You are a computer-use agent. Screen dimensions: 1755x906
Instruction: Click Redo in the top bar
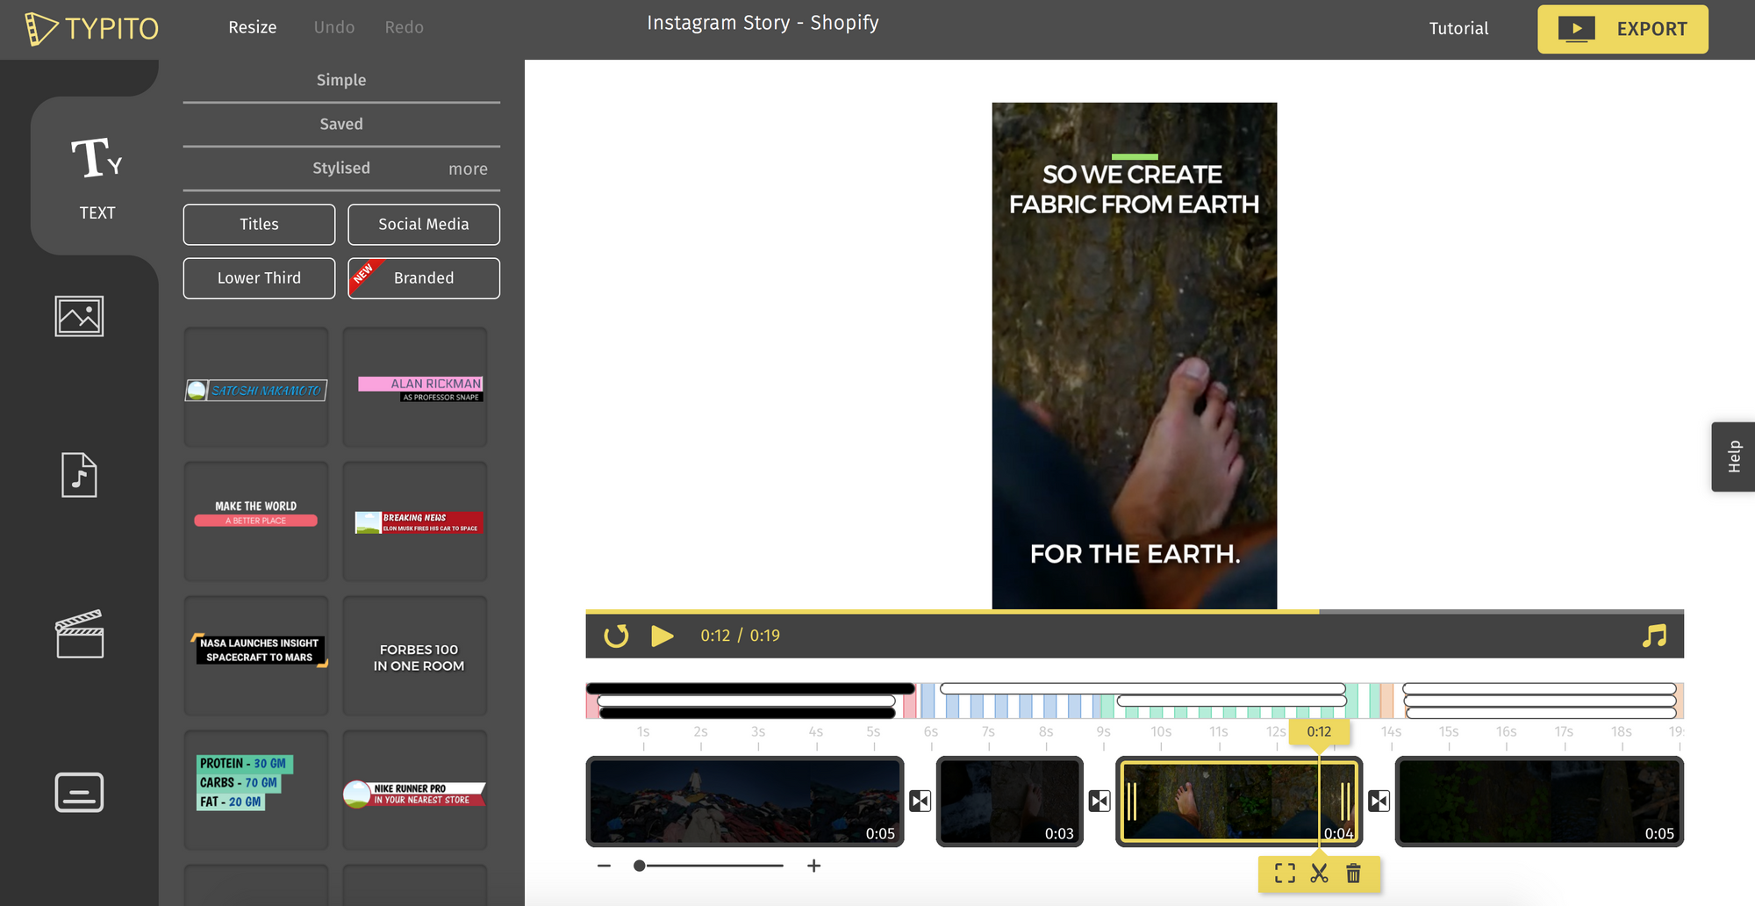click(404, 27)
